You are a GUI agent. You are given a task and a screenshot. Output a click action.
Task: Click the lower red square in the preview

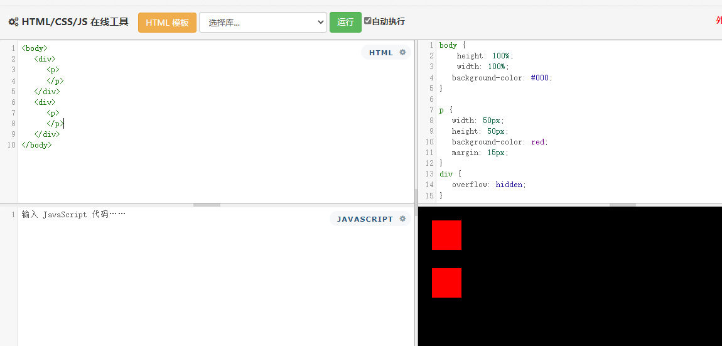coord(446,283)
